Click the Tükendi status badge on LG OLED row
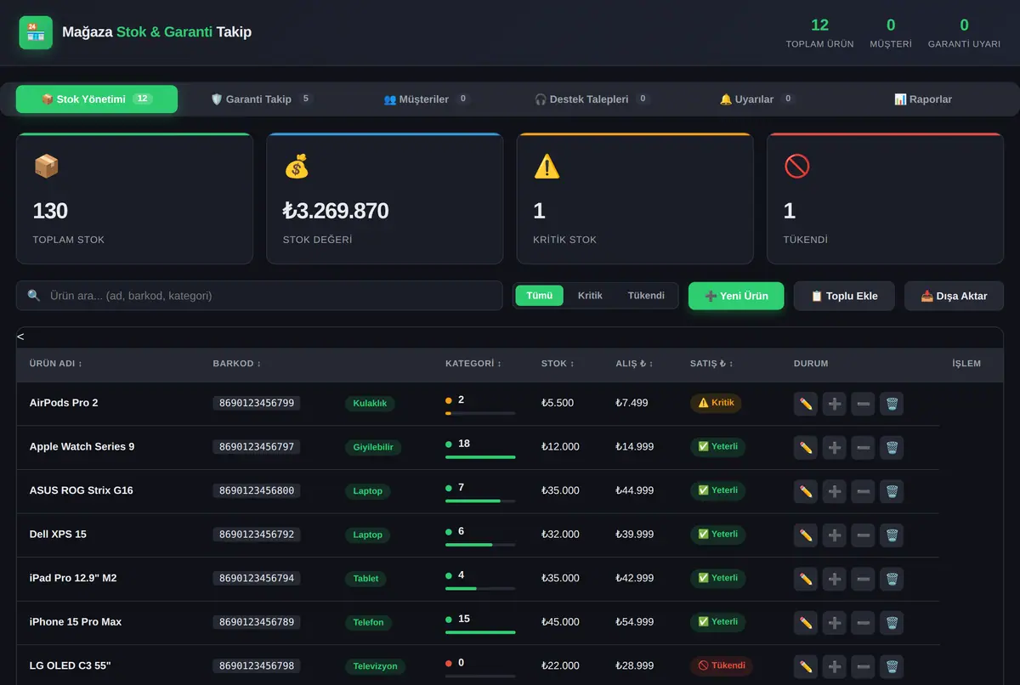The image size is (1020, 685). coord(722,665)
